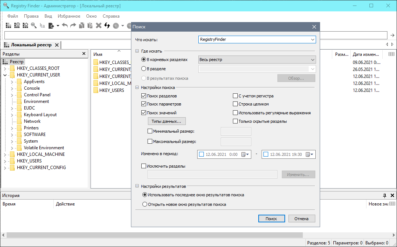Screen dimensions: 397x247
Task: Click the undo arrow in toolbar
Action: click(65, 25)
